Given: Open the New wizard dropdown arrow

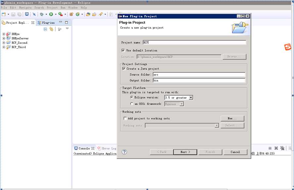Looking at the screenshot, I should point(8,14).
